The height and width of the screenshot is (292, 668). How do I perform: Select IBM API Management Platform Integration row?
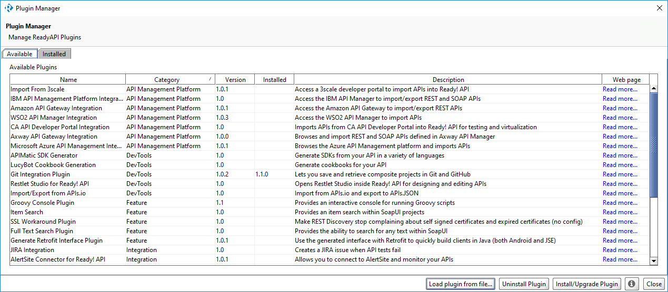330,99
